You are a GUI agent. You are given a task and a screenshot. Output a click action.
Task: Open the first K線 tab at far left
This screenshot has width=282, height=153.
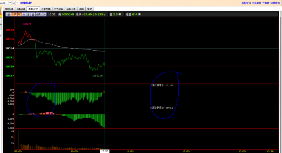9,9
